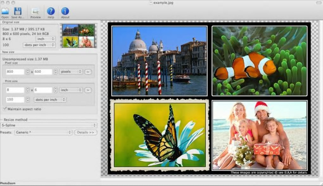Image resolution: width=323 pixels, height=186 pixels.
Task: Click the print resolution stepper arrows
Action: [x=28, y=99]
